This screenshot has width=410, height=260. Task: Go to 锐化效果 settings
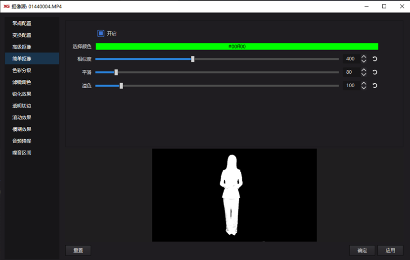coord(32,94)
